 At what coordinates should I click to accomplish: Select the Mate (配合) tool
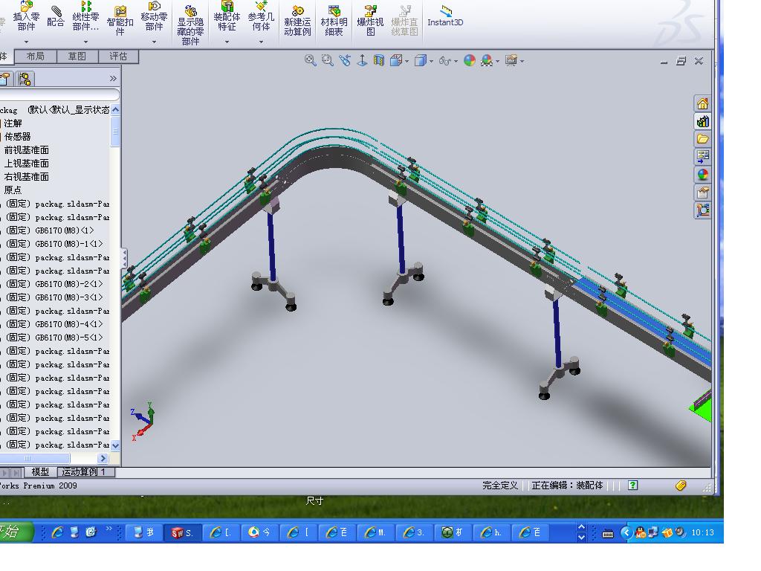point(56,17)
